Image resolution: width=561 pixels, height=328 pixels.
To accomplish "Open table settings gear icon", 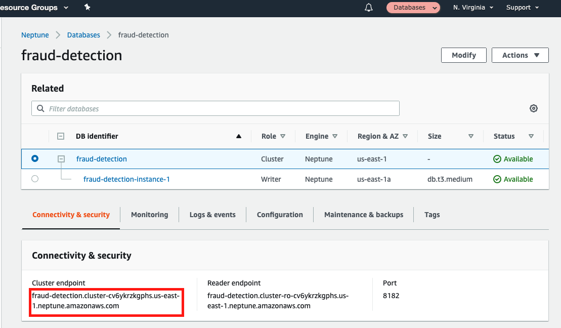I will [534, 108].
